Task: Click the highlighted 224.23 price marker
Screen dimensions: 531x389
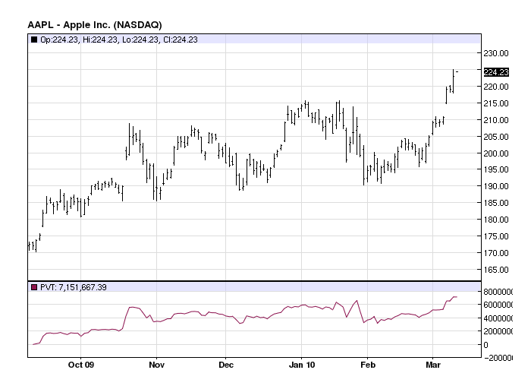Action: tap(496, 72)
